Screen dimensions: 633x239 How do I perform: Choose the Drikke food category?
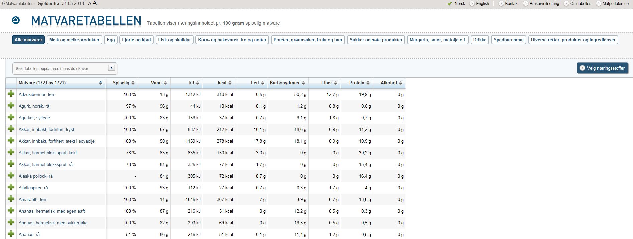tap(480, 40)
